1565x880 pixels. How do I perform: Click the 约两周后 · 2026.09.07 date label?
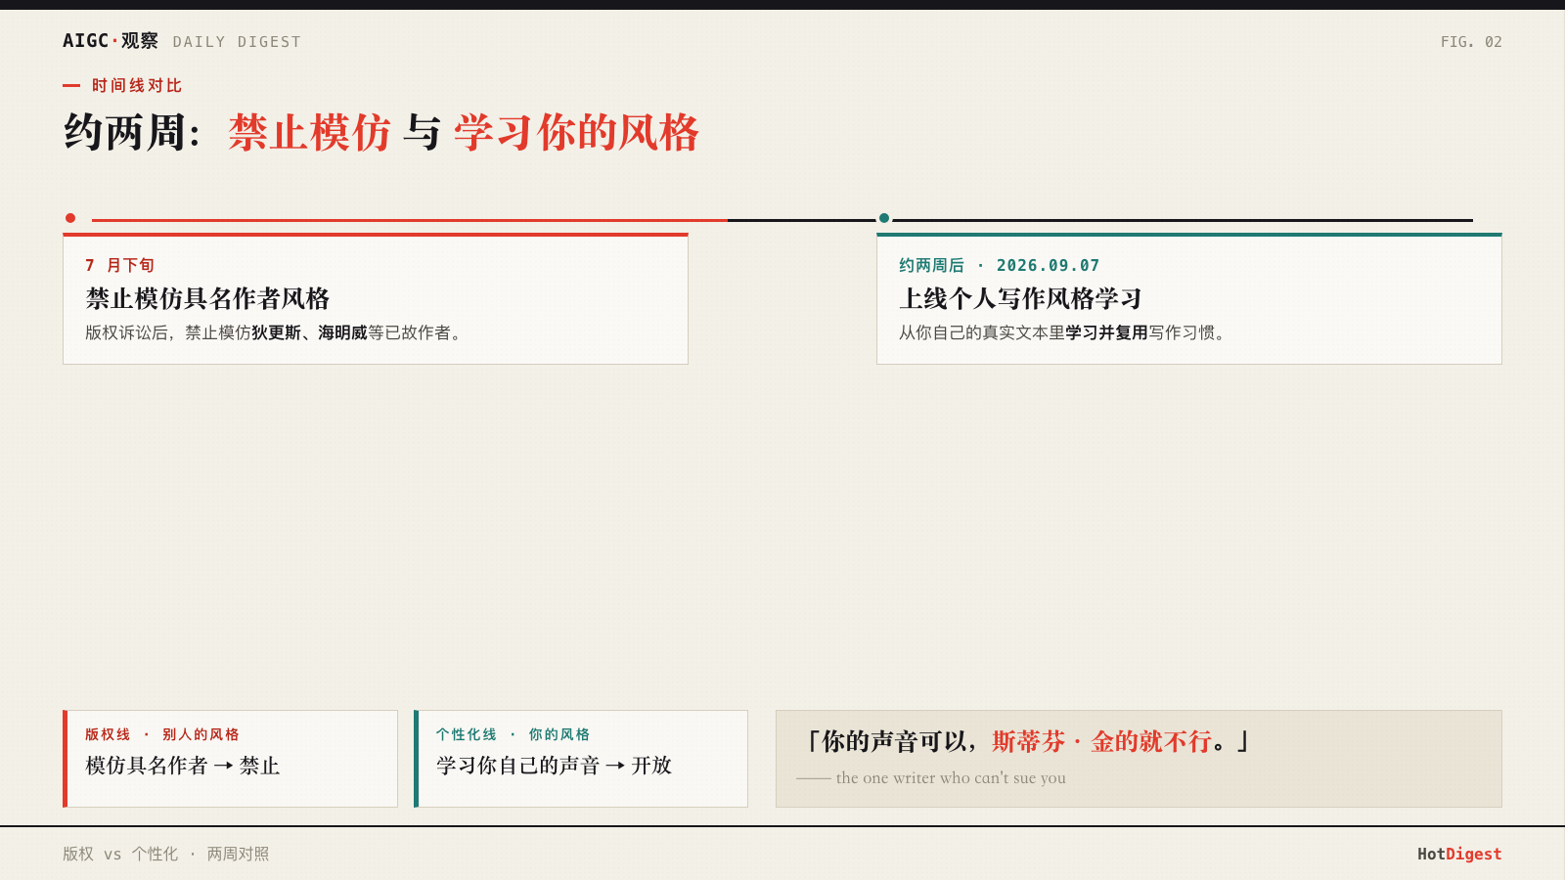[x=999, y=265]
